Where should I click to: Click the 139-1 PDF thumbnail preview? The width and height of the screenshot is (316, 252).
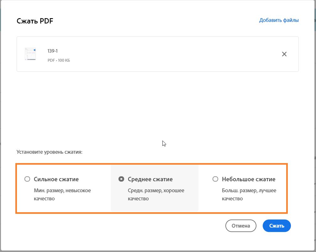30,54
